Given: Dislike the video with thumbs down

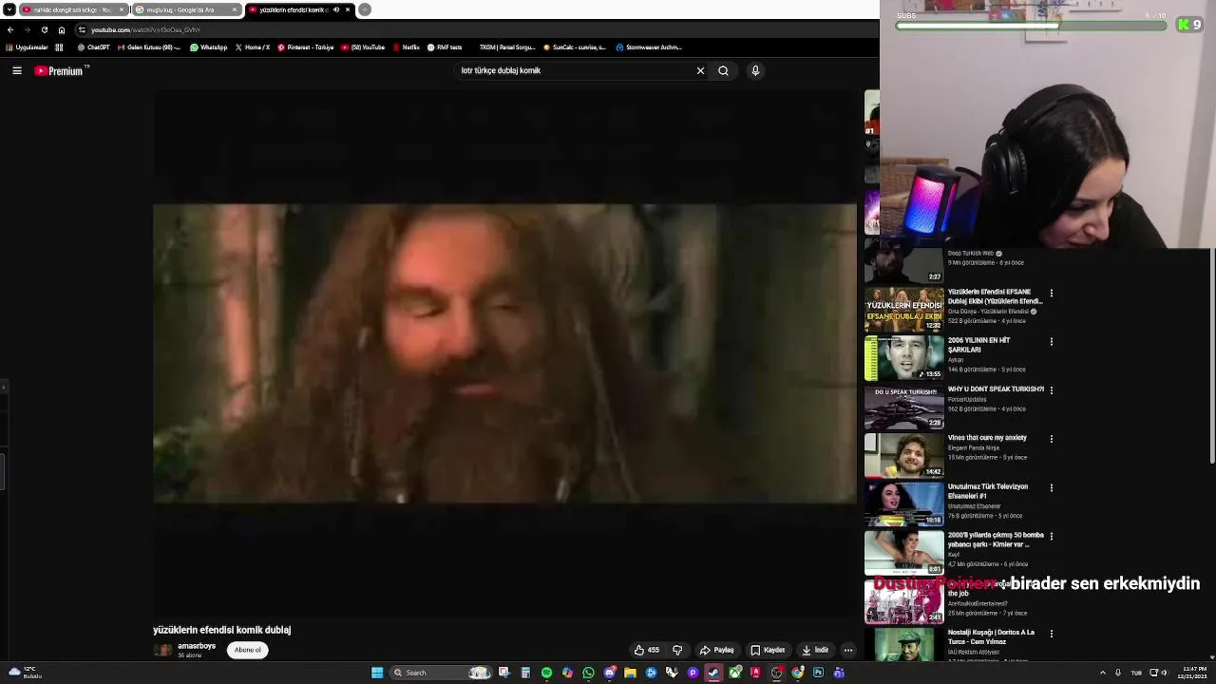Looking at the screenshot, I should pos(677,650).
